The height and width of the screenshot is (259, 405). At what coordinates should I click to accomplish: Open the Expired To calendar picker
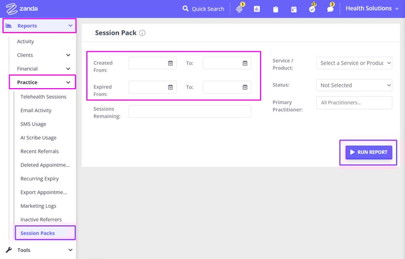coord(245,87)
